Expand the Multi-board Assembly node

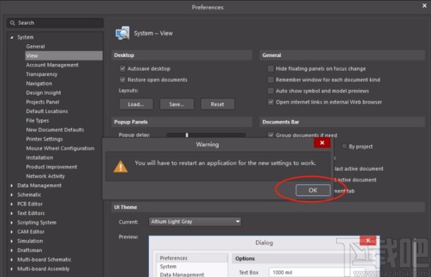point(11,269)
